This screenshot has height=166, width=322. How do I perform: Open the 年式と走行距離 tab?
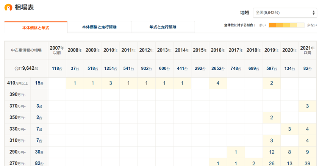point(163,27)
